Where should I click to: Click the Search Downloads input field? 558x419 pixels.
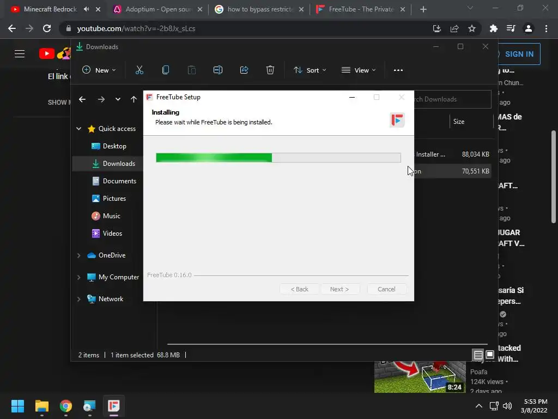pos(453,99)
